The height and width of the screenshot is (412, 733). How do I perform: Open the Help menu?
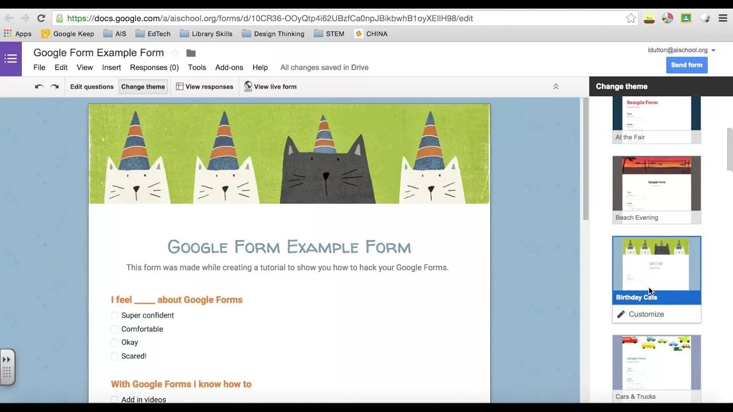coord(260,68)
